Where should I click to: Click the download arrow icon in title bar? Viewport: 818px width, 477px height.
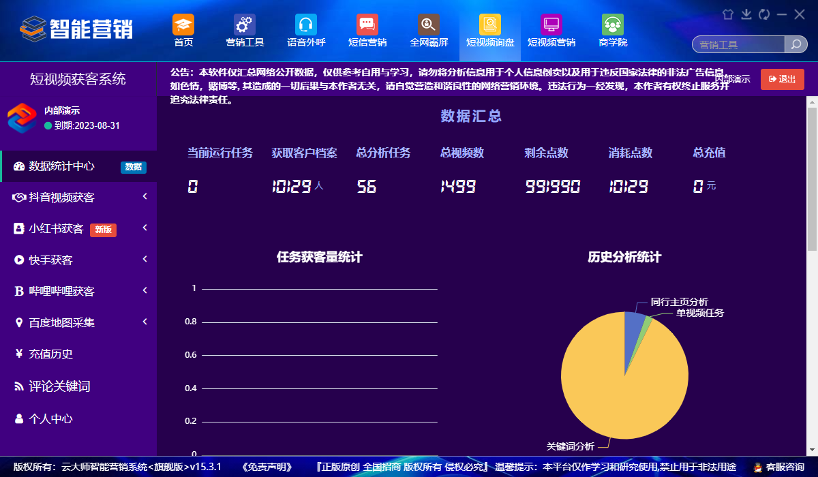tap(746, 14)
